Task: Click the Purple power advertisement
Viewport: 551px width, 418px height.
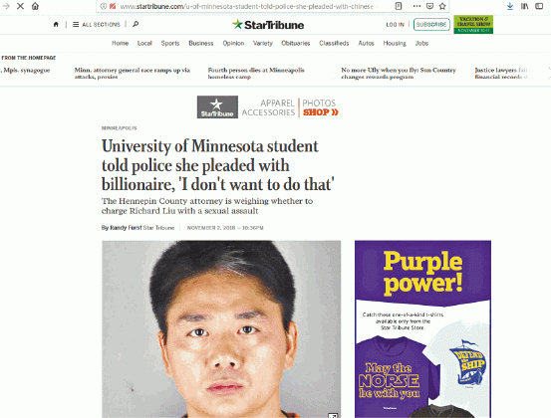Action: click(422, 328)
